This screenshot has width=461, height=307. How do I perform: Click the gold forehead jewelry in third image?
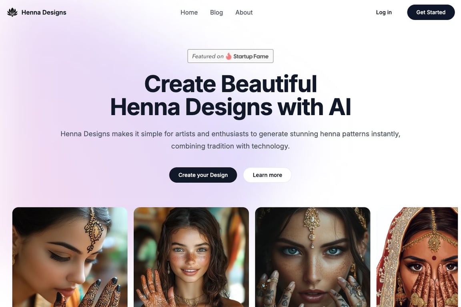tap(312, 226)
